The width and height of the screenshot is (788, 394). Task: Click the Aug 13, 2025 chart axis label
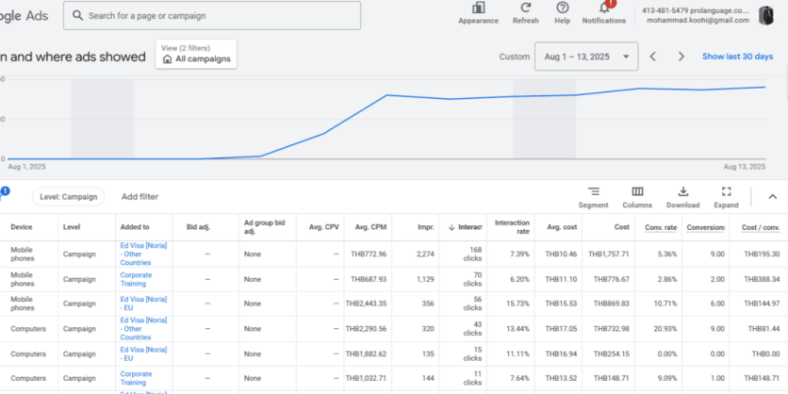click(745, 167)
